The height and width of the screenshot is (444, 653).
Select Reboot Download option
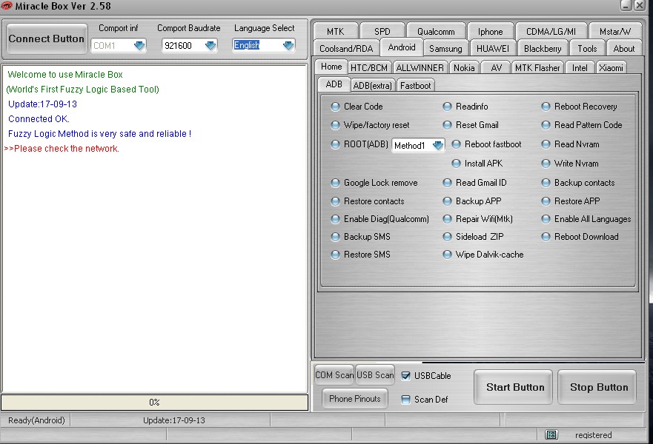pos(546,237)
